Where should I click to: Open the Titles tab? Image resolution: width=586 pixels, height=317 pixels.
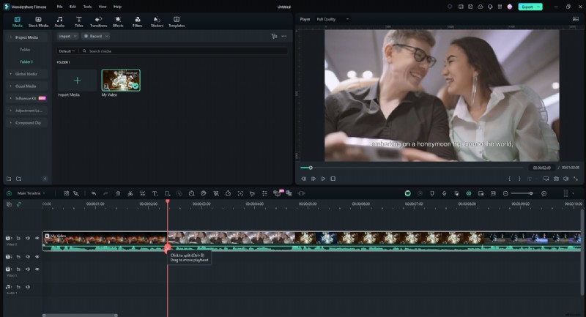[79, 22]
